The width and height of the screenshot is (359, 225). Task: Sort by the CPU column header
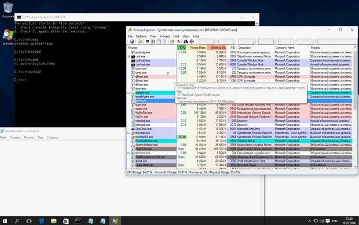pos(182,48)
